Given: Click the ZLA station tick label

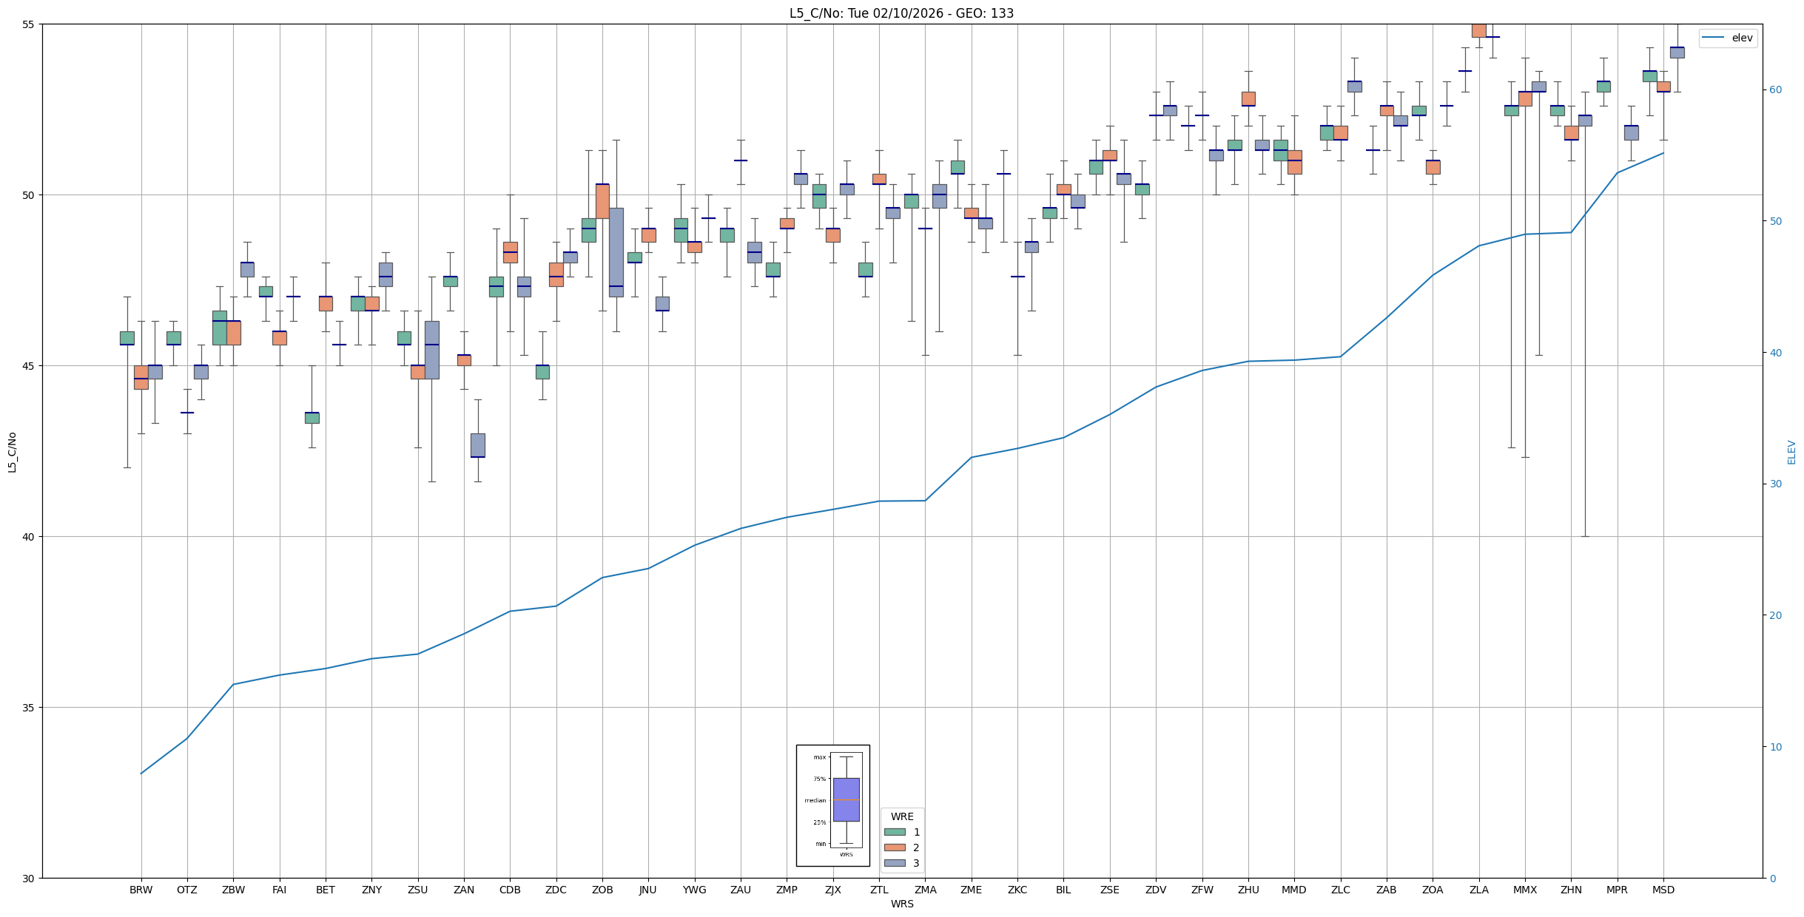Looking at the screenshot, I should pos(1478,890).
